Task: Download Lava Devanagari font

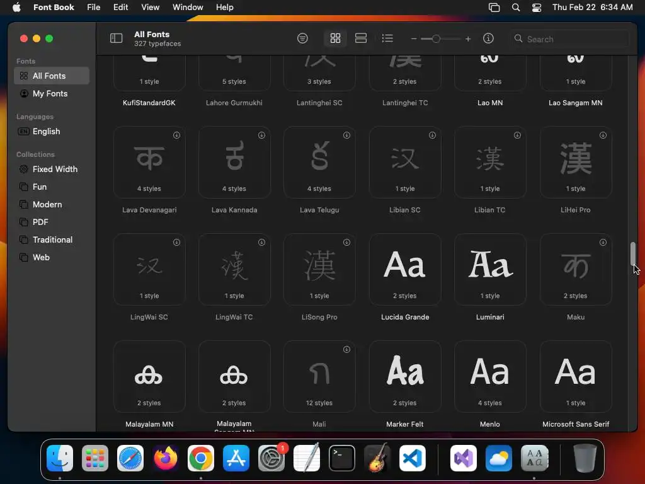Action: point(176,135)
